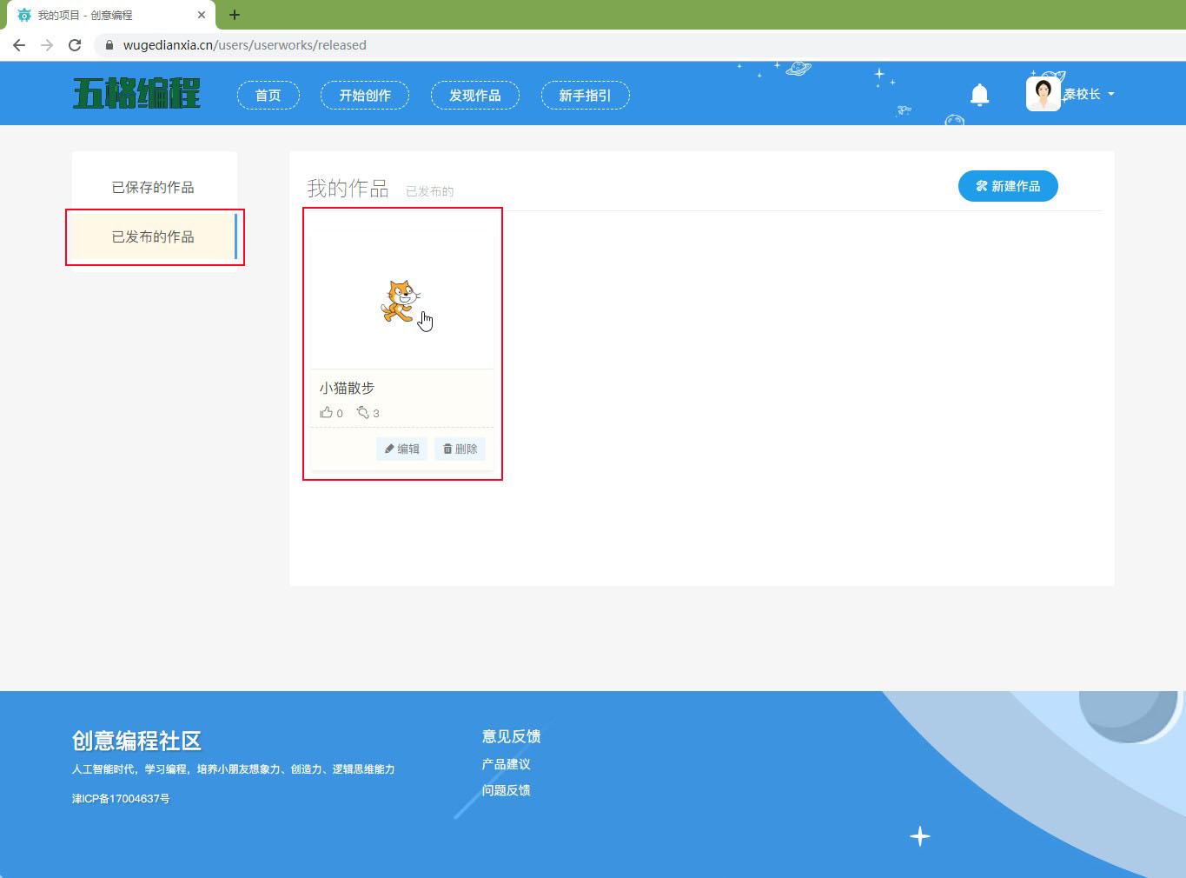
Task: Edit the 小猫散步 project
Action: click(x=402, y=449)
